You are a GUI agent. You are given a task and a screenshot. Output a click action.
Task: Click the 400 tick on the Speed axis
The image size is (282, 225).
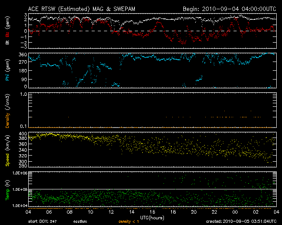[22, 133]
